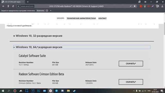Switch the ENG input language indicator
Screen dimensions: 165x93
pyautogui.click(x=149, y=91)
